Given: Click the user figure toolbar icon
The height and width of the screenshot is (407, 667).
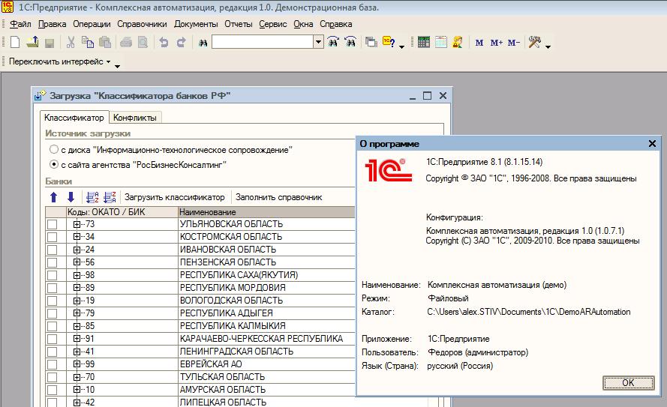Looking at the screenshot, I should point(458,42).
